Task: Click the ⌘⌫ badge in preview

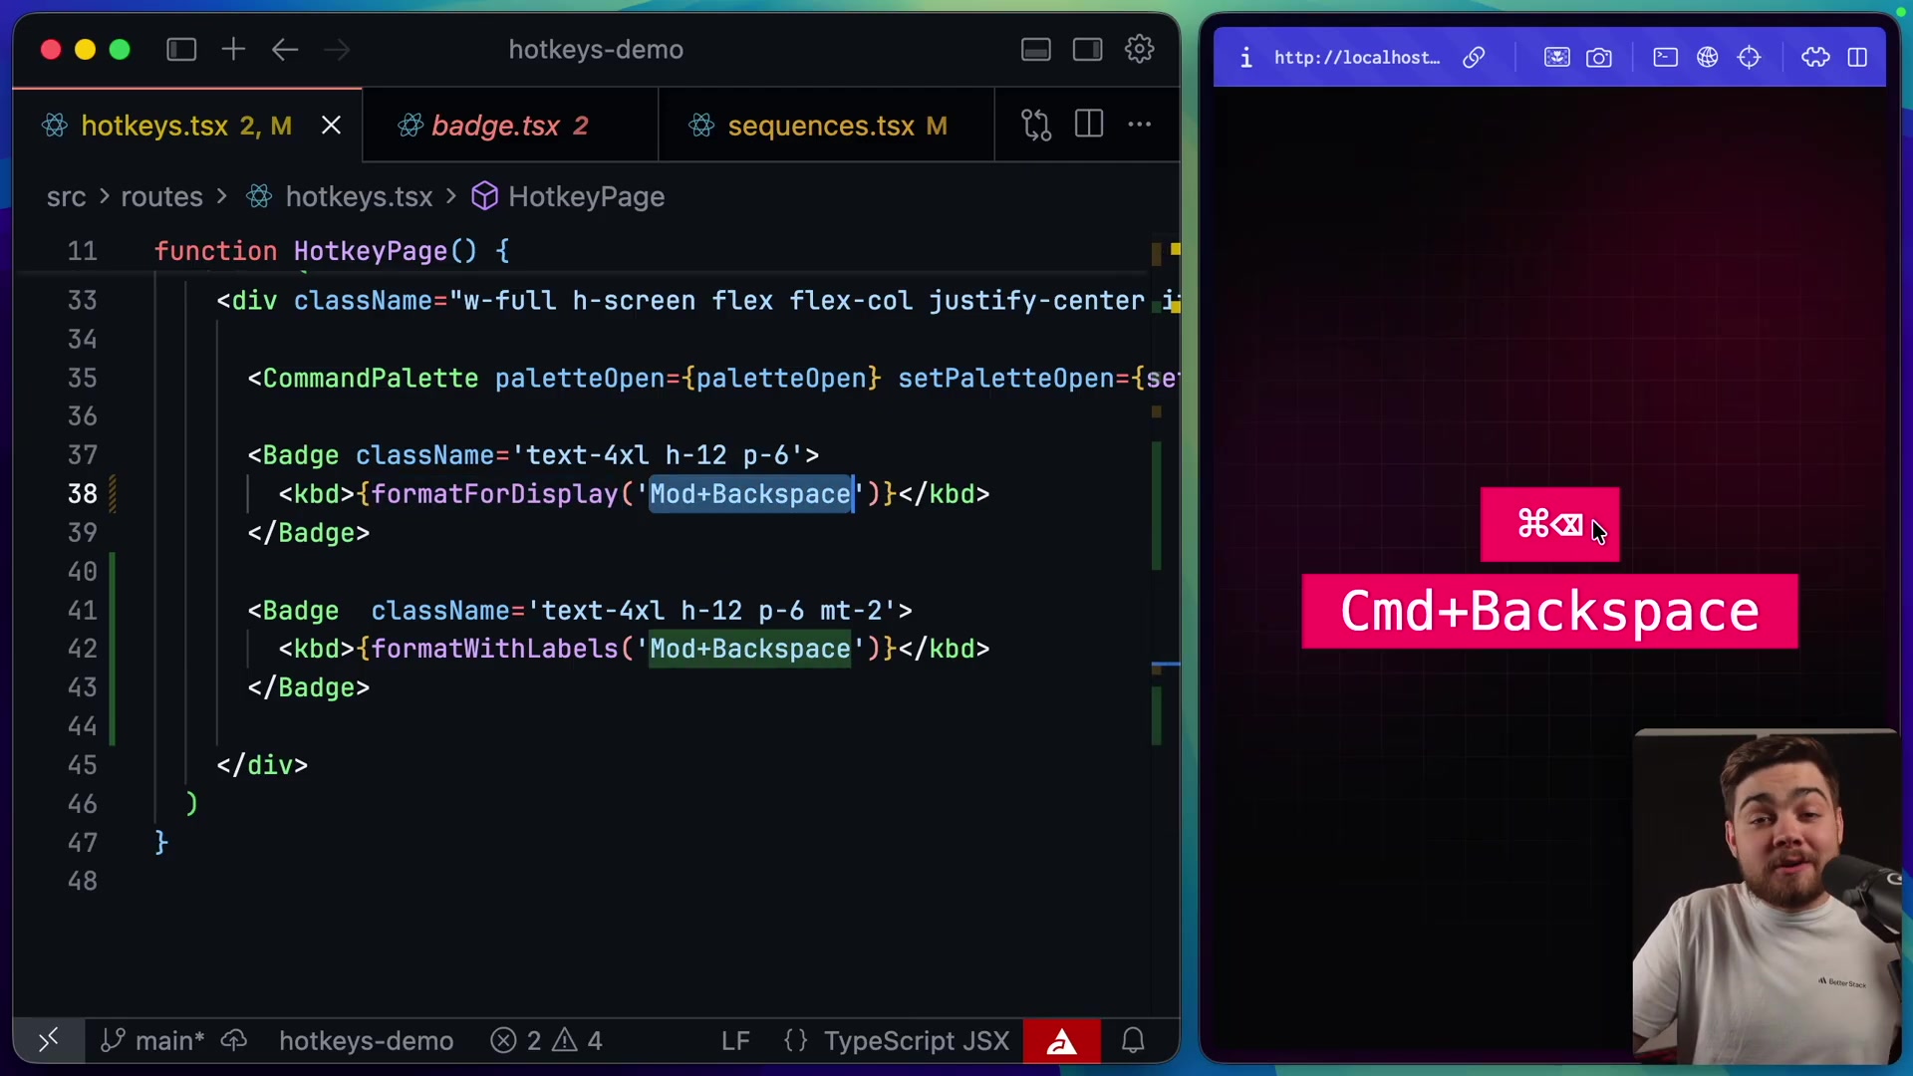Action: pos(1550,525)
